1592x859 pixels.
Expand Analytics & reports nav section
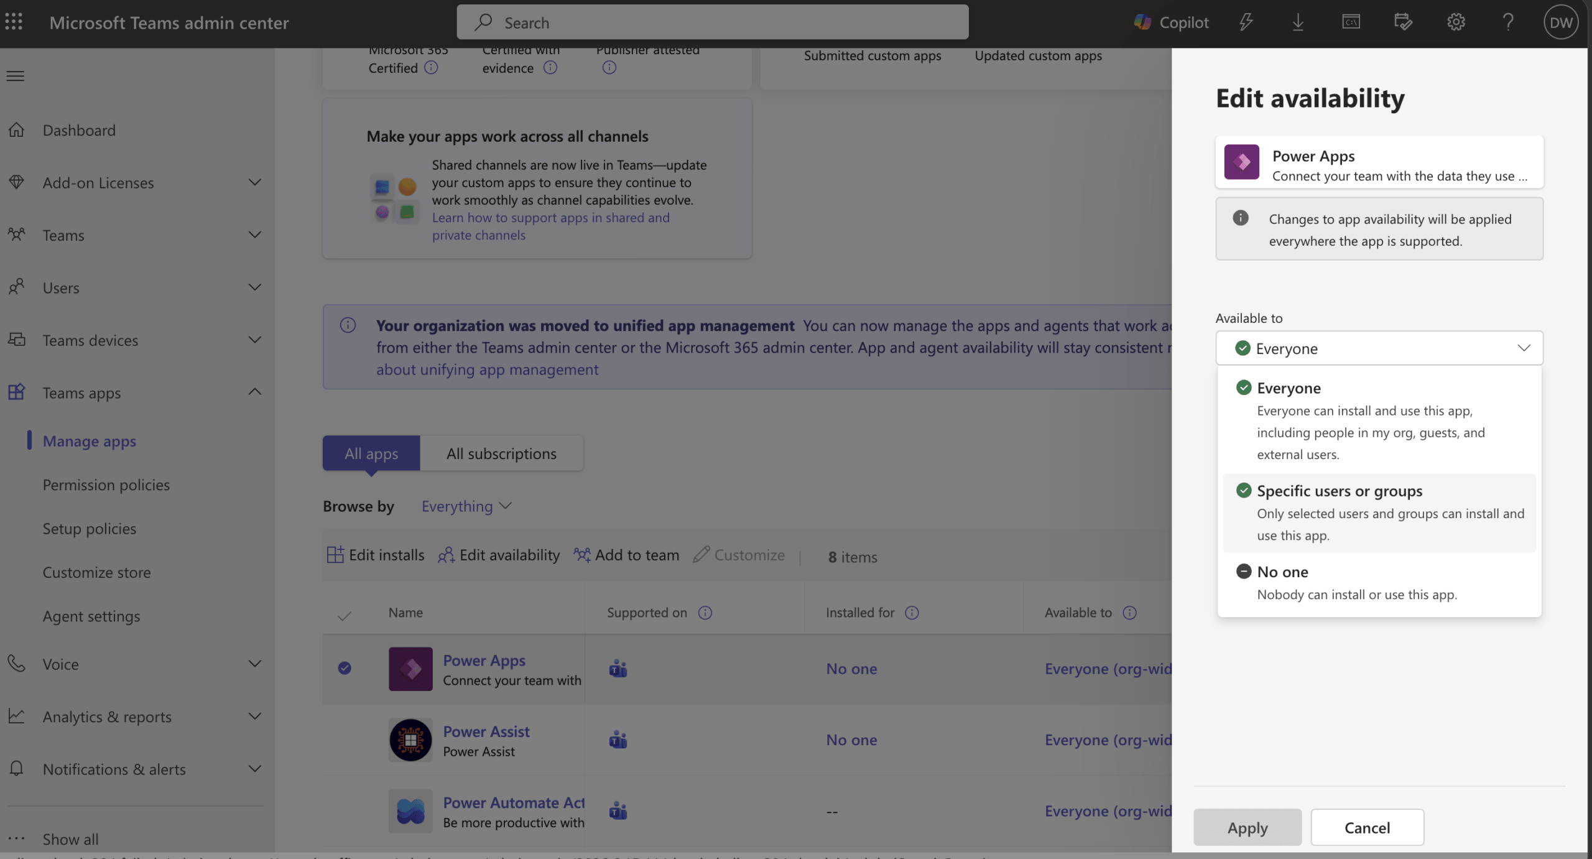[x=255, y=716]
